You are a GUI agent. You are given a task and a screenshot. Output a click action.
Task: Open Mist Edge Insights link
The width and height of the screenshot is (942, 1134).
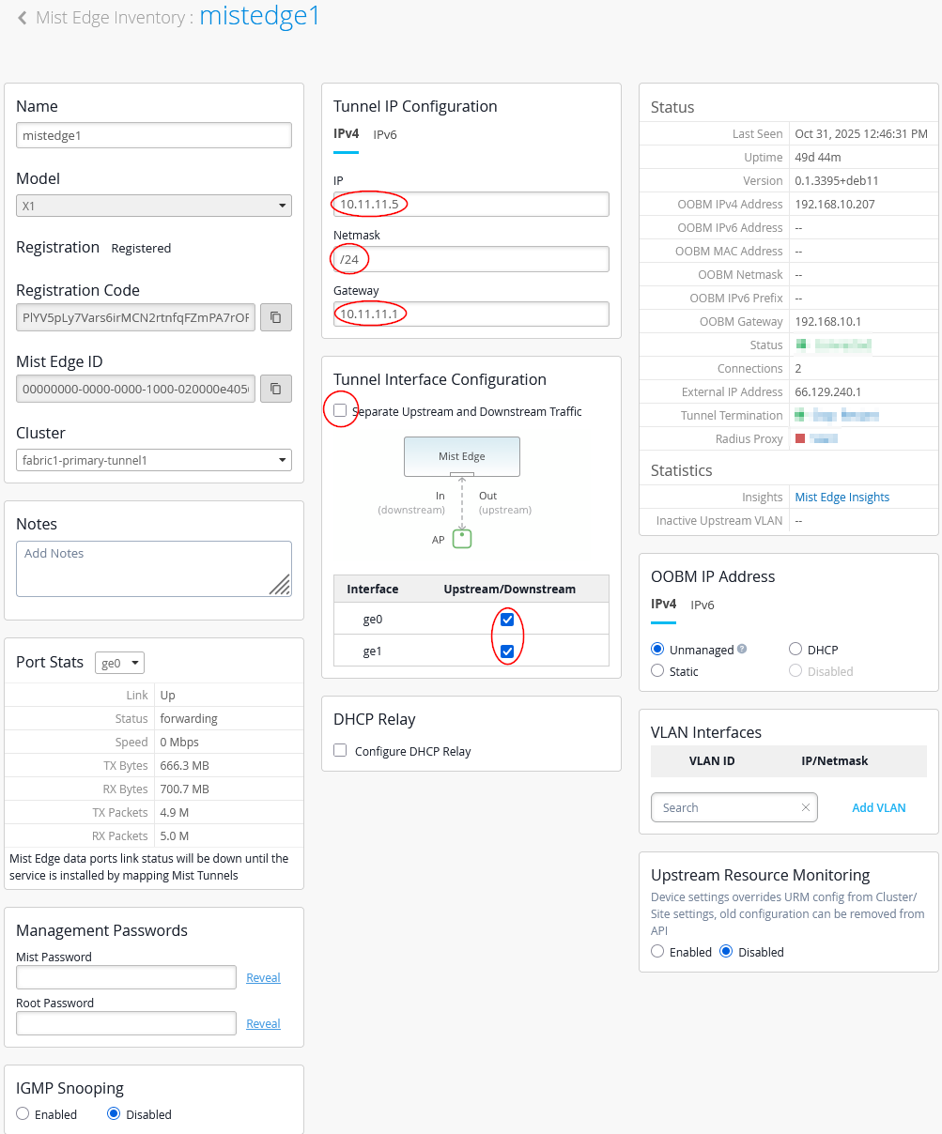tap(842, 497)
